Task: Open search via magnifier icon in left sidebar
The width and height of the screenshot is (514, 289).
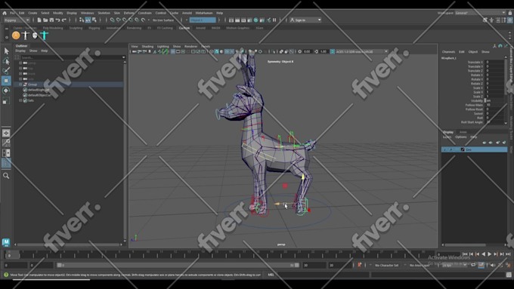Action: (6, 176)
